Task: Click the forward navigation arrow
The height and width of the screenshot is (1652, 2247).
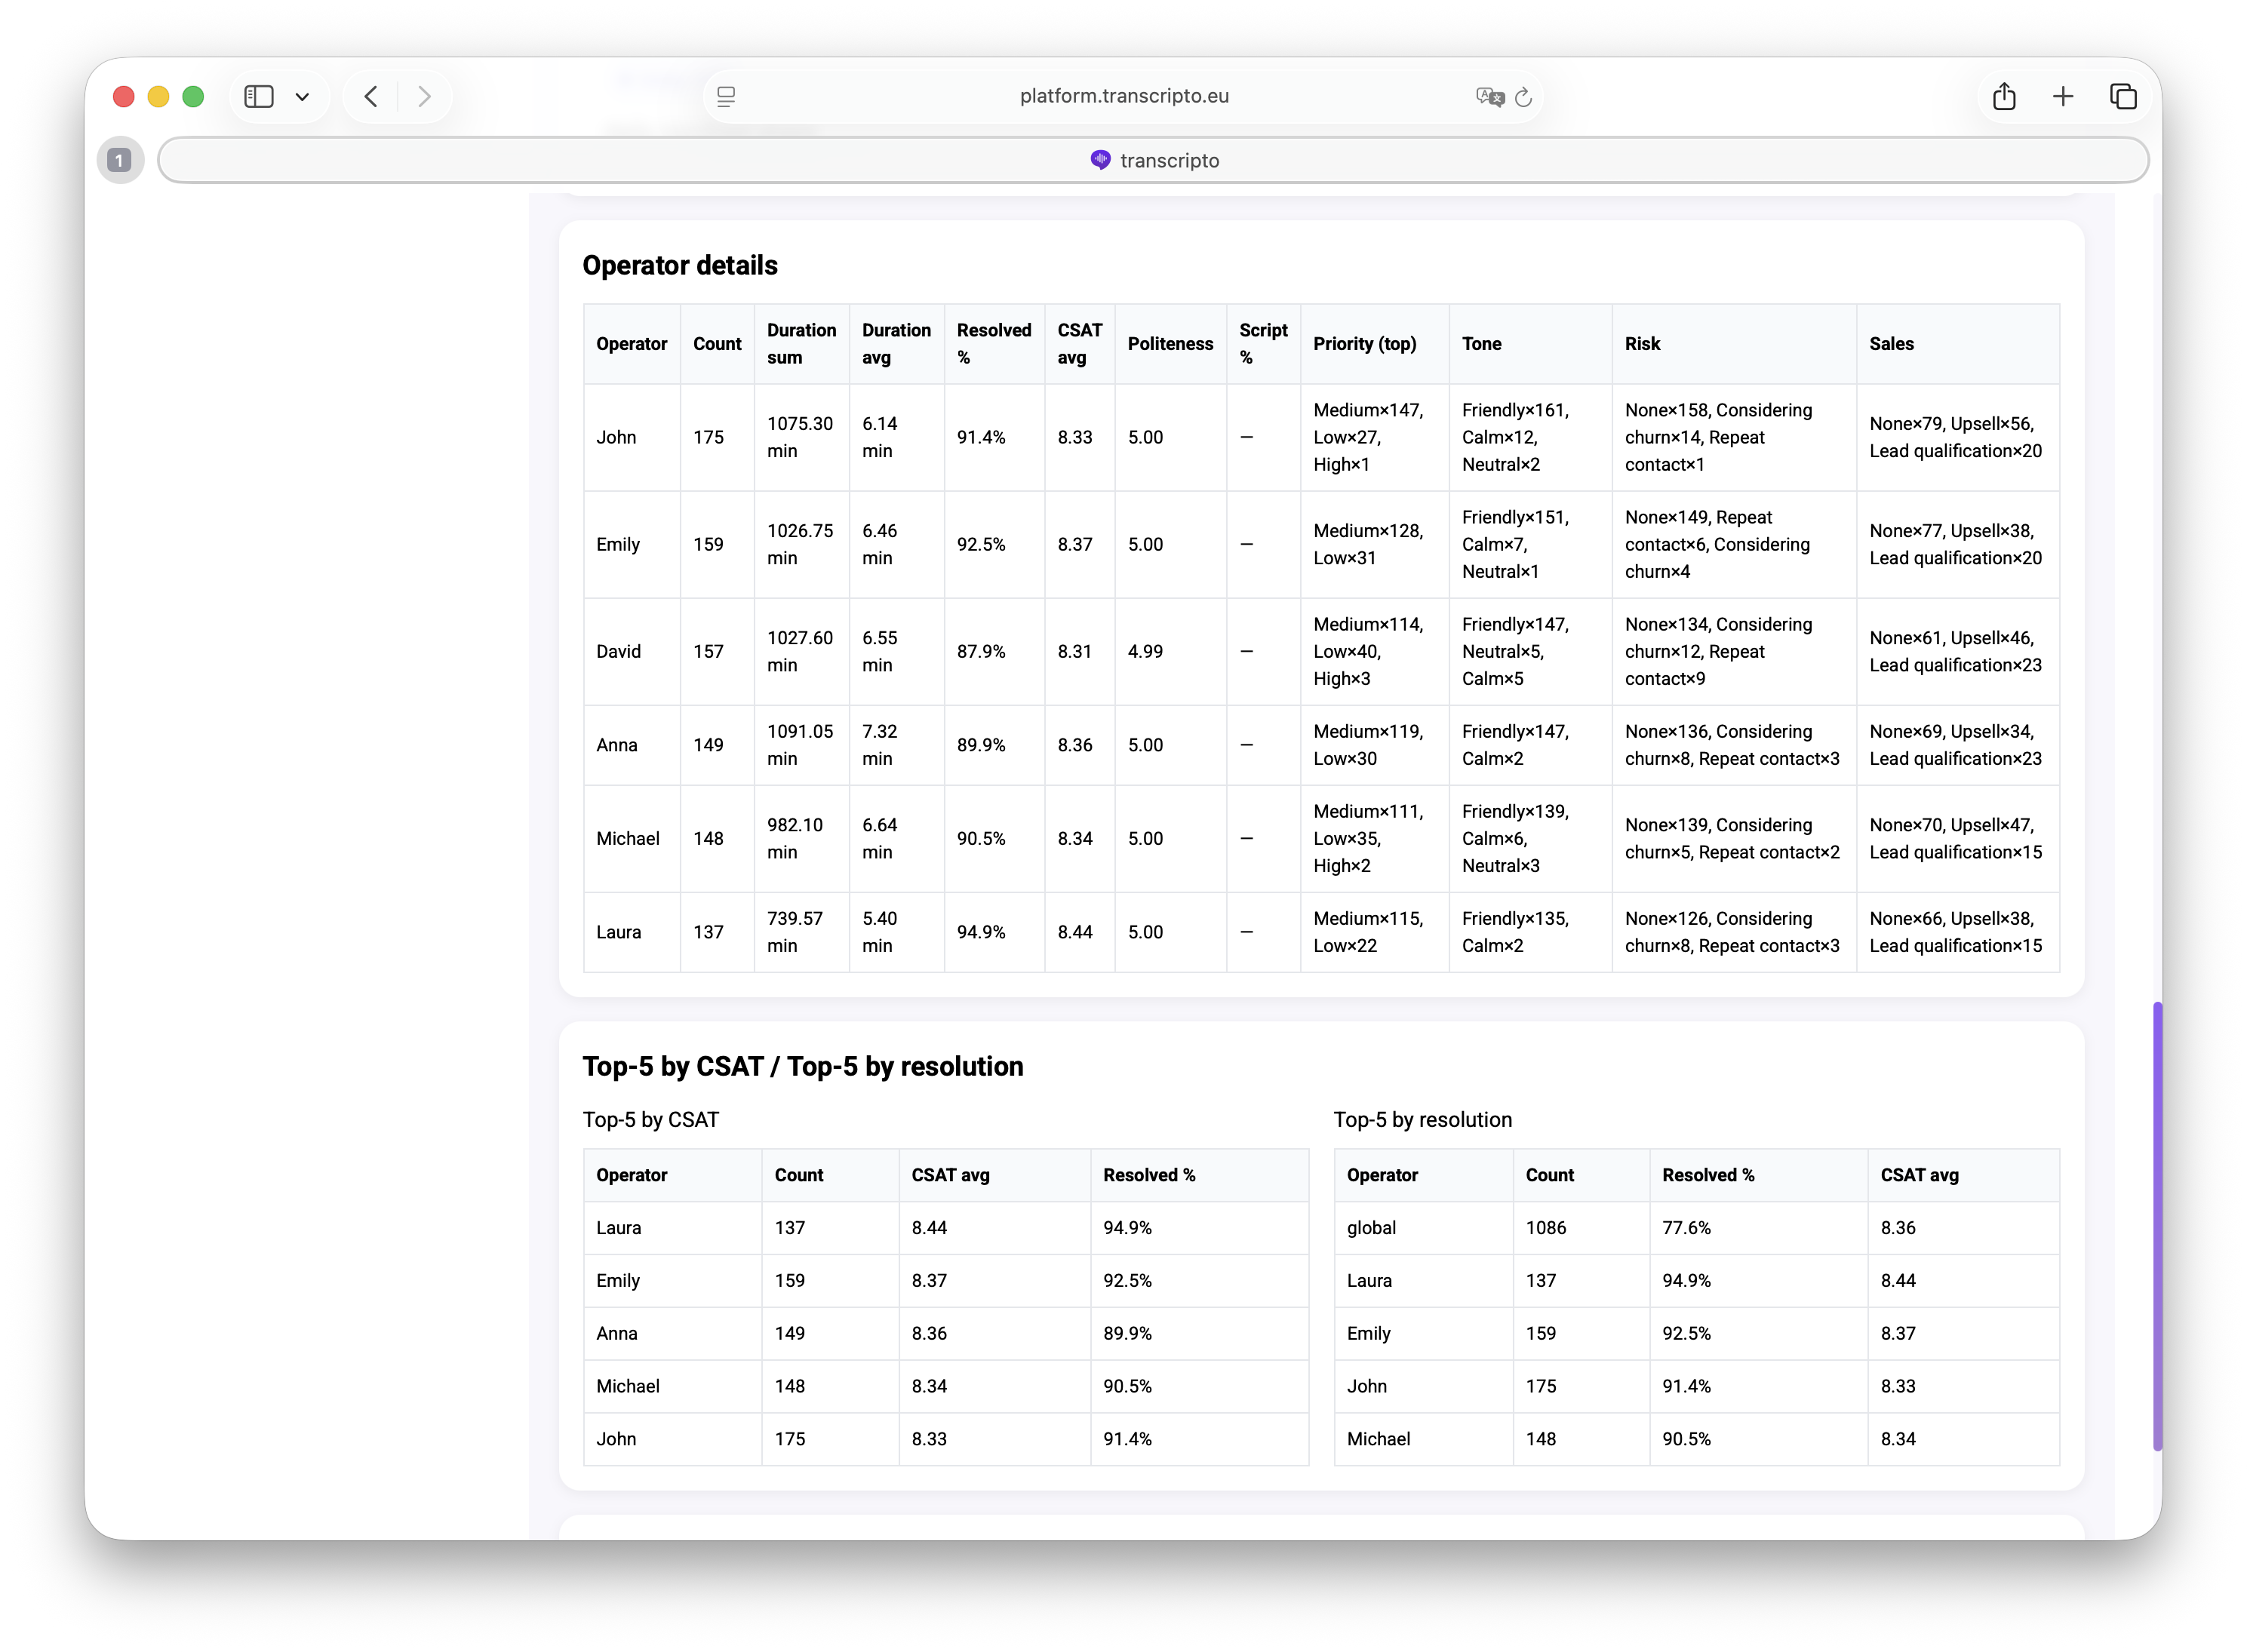Action: 424,96
